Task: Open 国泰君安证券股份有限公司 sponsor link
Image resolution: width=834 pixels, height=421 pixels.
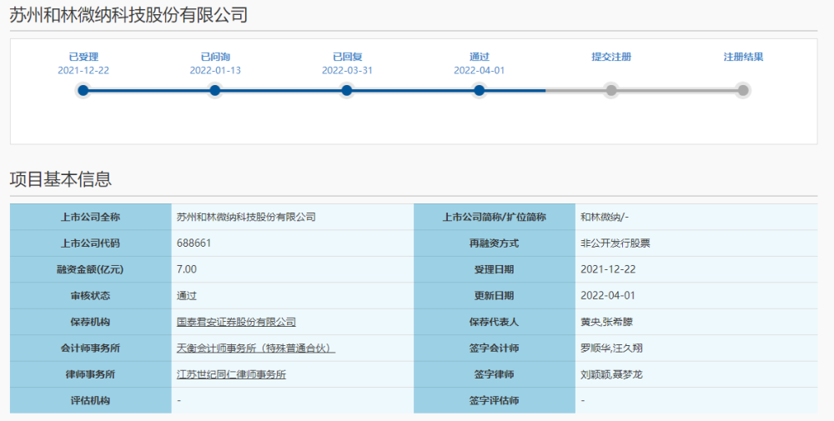Action: (x=236, y=322)
